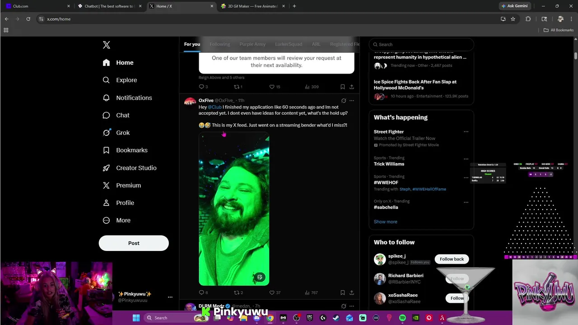Open more options for the #sabchella trend
This screenshot has height=325, width=578.
click(x=466, y=202)
